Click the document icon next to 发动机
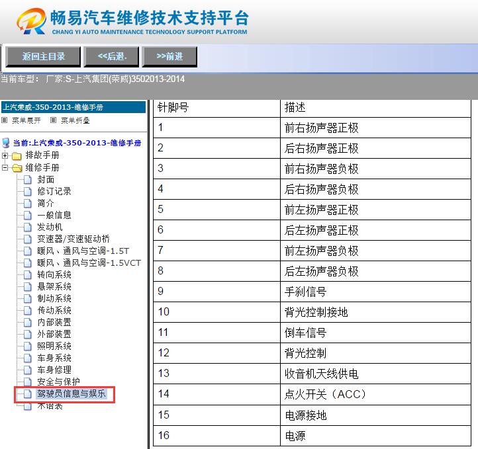Image resolution: width=478 pixels, height=449 pixels. pos(28,227)
